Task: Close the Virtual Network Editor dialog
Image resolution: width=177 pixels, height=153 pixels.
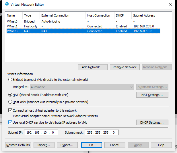Action: 170,4
